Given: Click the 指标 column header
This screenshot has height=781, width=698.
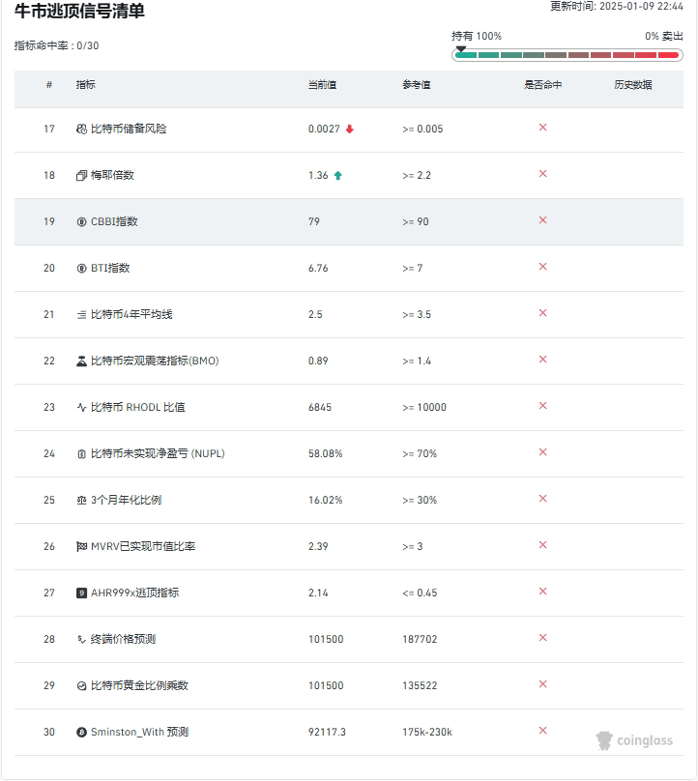Looking at the screenshot, I should click(86, 85).
